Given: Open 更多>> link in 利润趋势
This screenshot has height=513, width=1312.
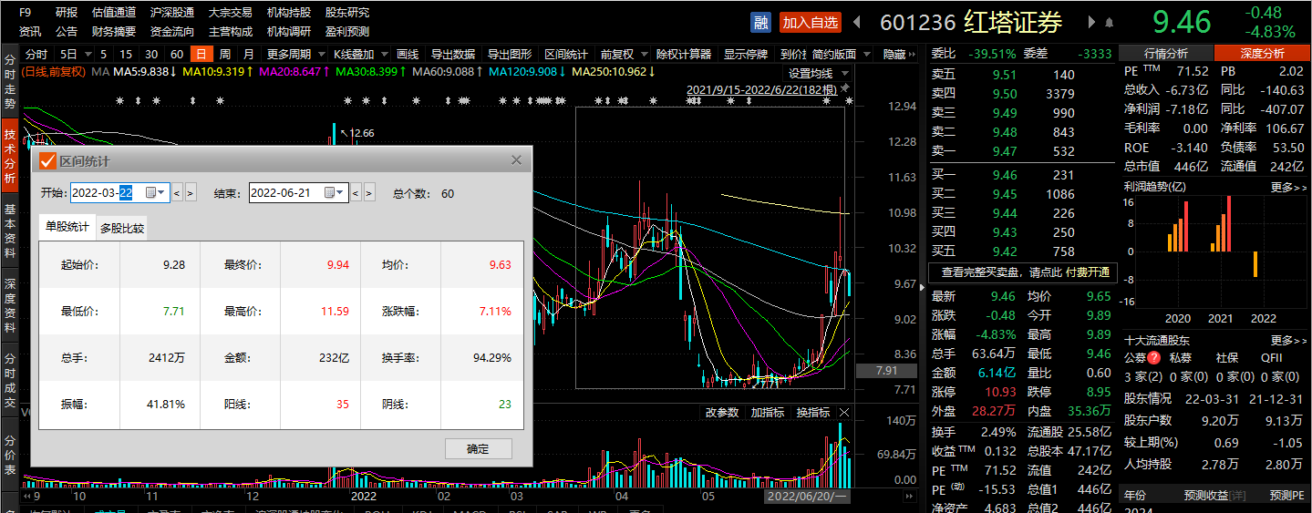Looking at the screenshot, I should (x=1288, y=187).
